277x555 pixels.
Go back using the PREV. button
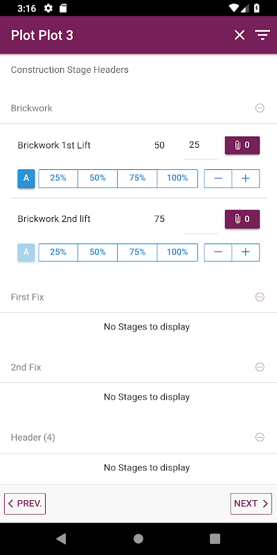pos(25,504)
